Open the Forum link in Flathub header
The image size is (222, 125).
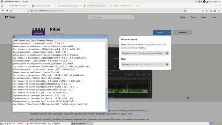[194, 17]
